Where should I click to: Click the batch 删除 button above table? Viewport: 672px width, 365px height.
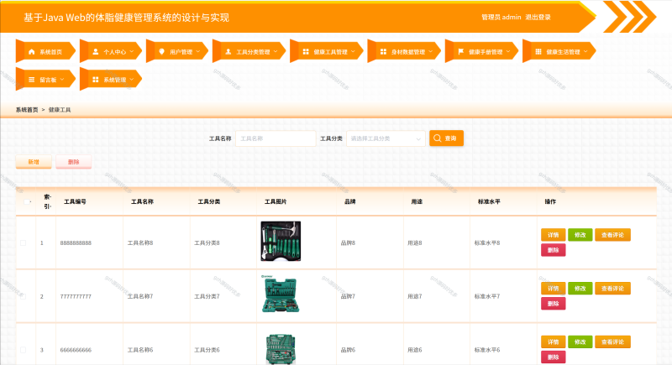(73, 162)
